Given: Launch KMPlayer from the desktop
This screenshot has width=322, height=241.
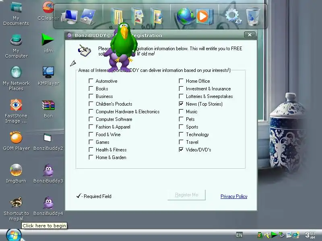Looking at the screenshot, I should coord(48,76).
